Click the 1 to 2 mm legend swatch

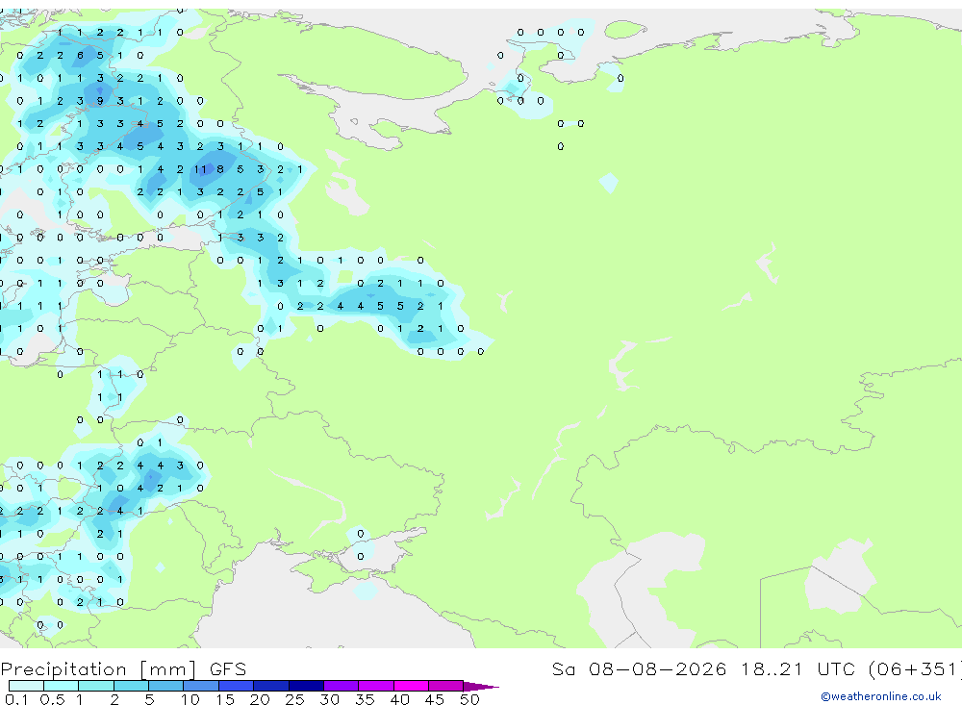click(95, 686)
